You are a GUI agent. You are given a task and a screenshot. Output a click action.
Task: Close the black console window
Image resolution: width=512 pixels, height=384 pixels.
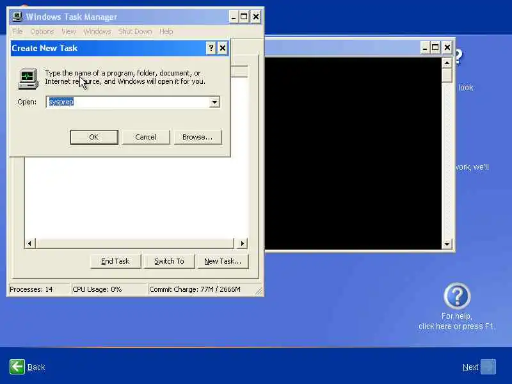(x=447, y=48)
